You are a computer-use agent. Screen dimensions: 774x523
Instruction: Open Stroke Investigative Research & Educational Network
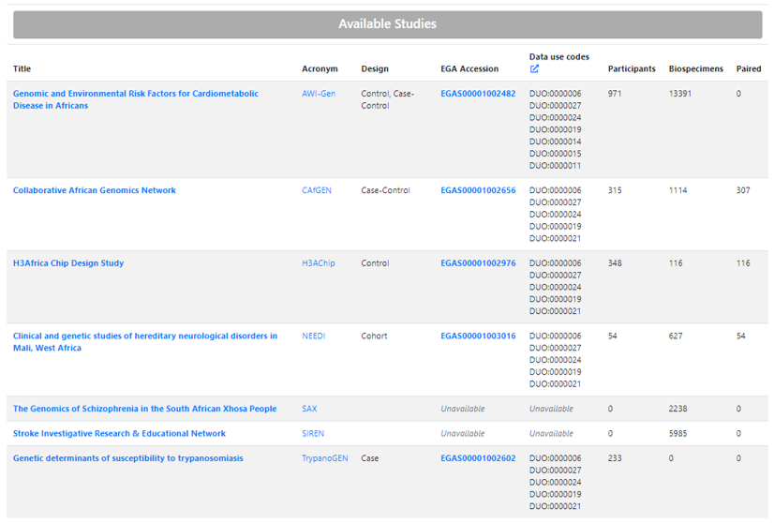(119, 433)
